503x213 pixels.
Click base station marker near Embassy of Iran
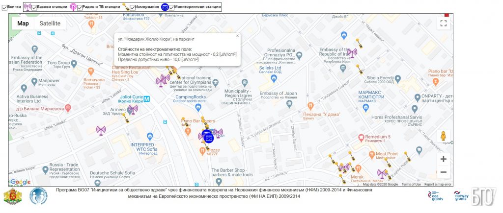[x=352, y=53]
